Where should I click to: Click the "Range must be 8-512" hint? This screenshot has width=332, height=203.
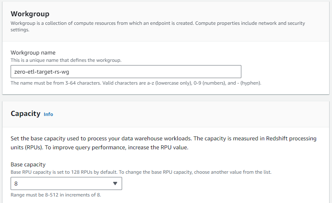56,194
